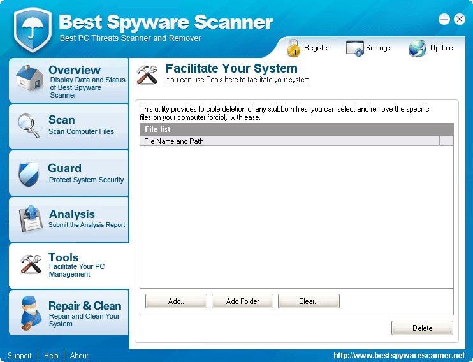The image size is (473, 362).
Task: Click the Overview house icon
Action: (x=29, y=78)
